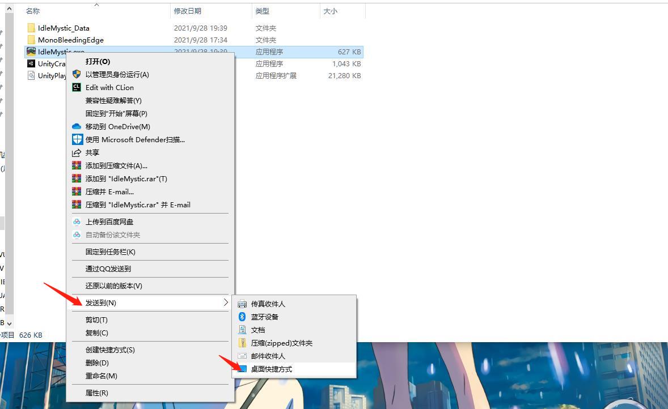The width and height of the screenshot is (668, 409).
Task: Select the MonoBleedingEdge folder
Action: pyautogui.click(x=70, y=40)
